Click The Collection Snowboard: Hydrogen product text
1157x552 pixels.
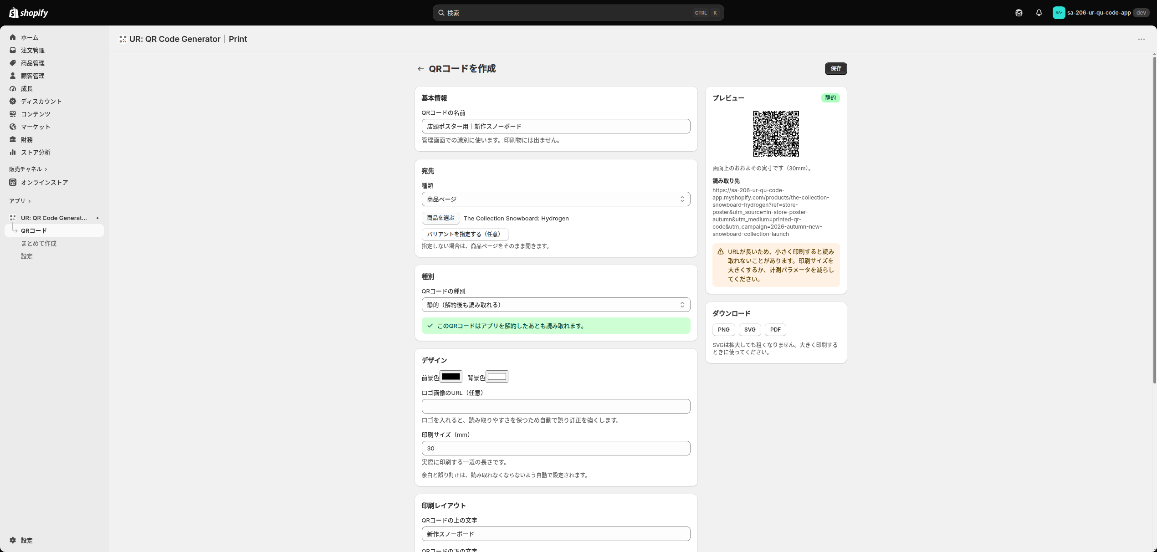pyautogui.click(x=516, y=218)
